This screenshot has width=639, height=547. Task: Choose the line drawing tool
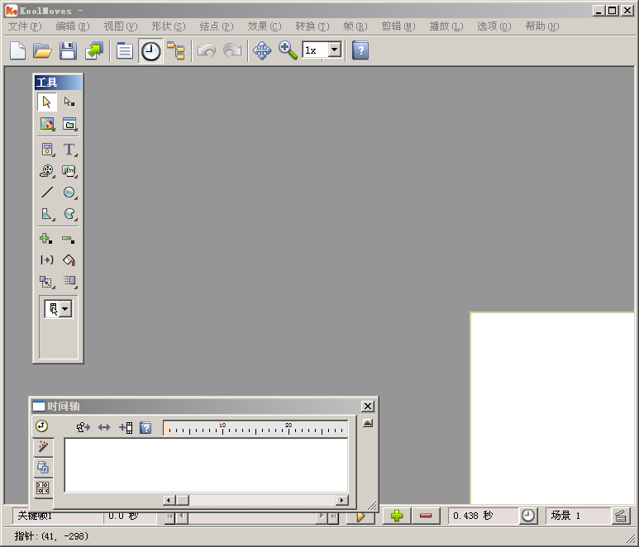click(x=47, y=193)
